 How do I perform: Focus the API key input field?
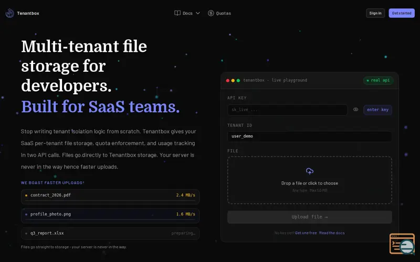287,110
